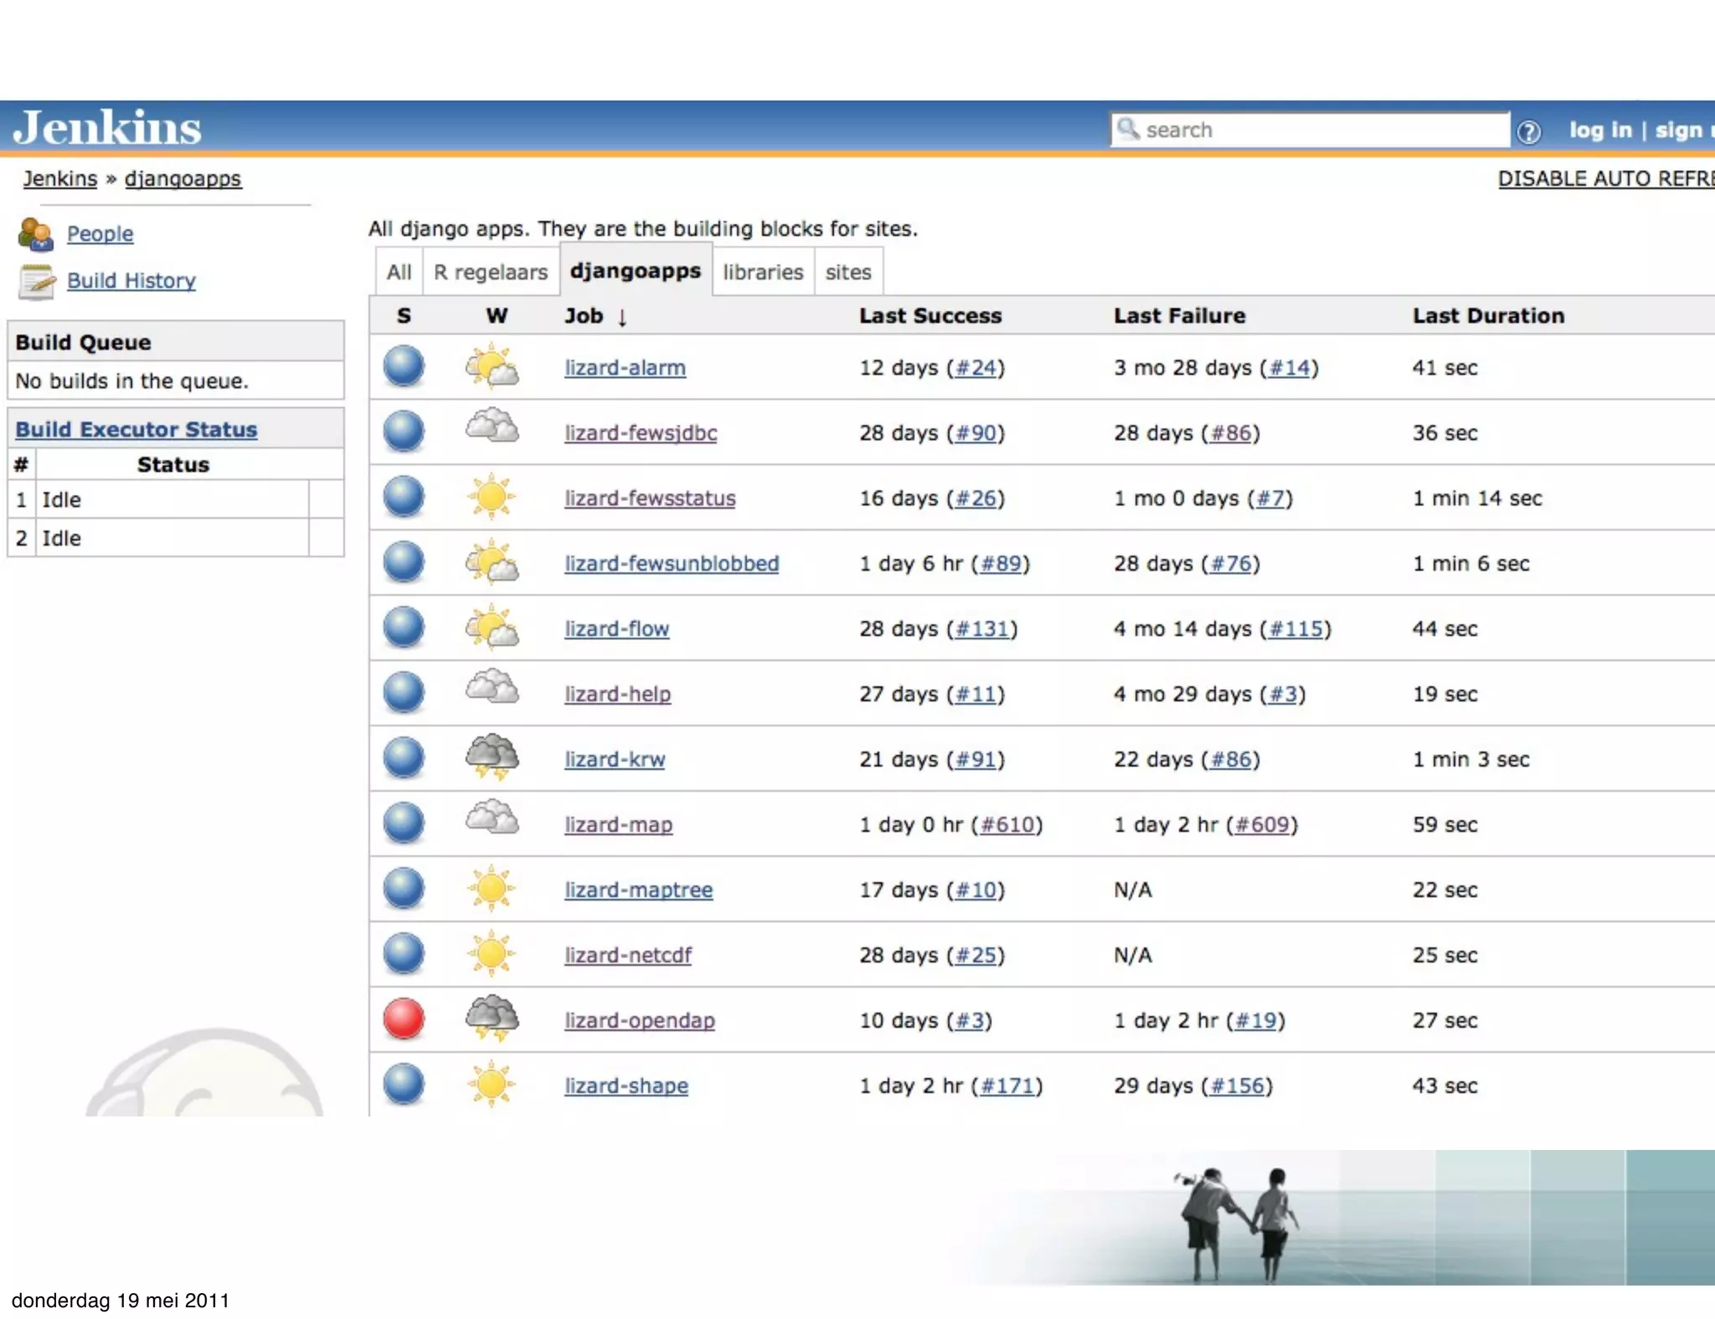Click the blue status ball for lizard-map
Viewport: 1715px width, 1319px height.
[x=404, y=824]
